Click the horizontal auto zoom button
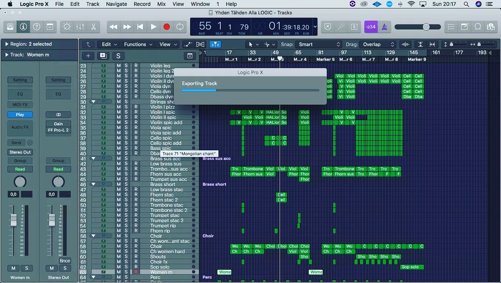 click(x=432, y=44)
